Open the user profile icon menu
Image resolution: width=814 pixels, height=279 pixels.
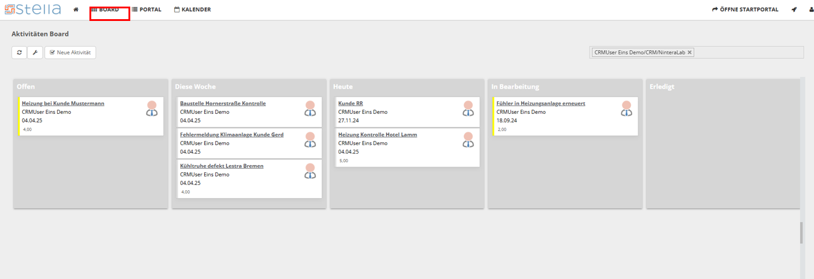tap(811, 10)
